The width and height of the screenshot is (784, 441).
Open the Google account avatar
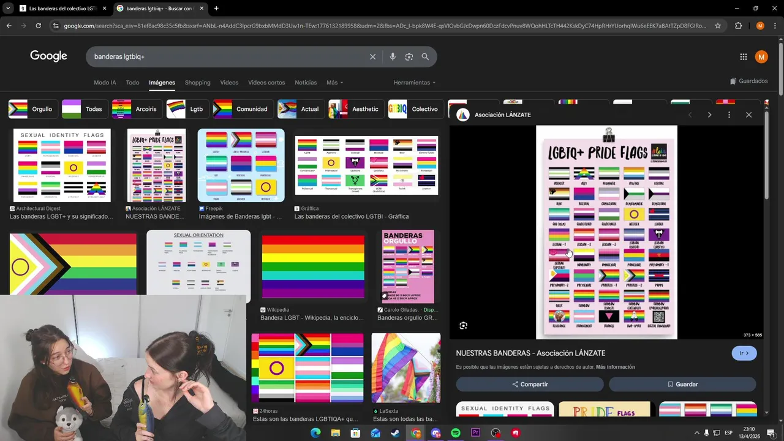pyautogui.click(x=761, y=57)
